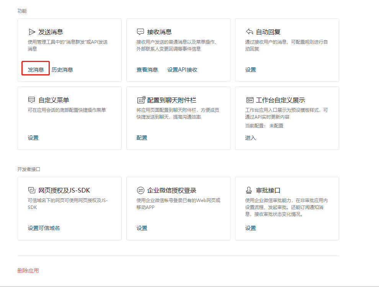Click the 自定义菜单 card title
The image size is (379, 287).
[54, 100]
